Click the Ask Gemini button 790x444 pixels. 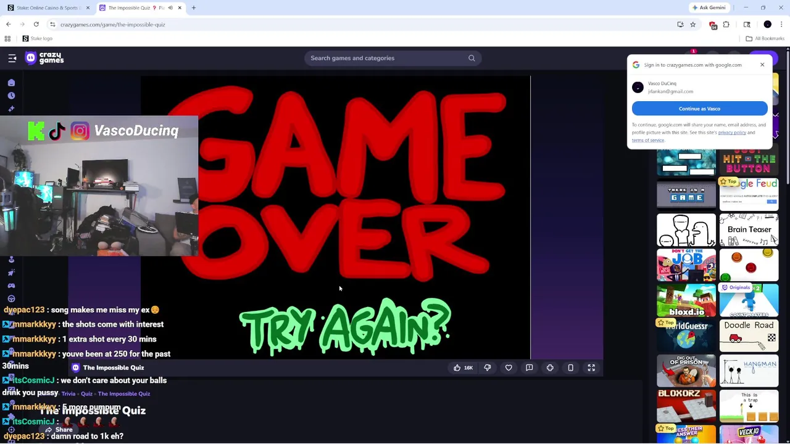709,8
